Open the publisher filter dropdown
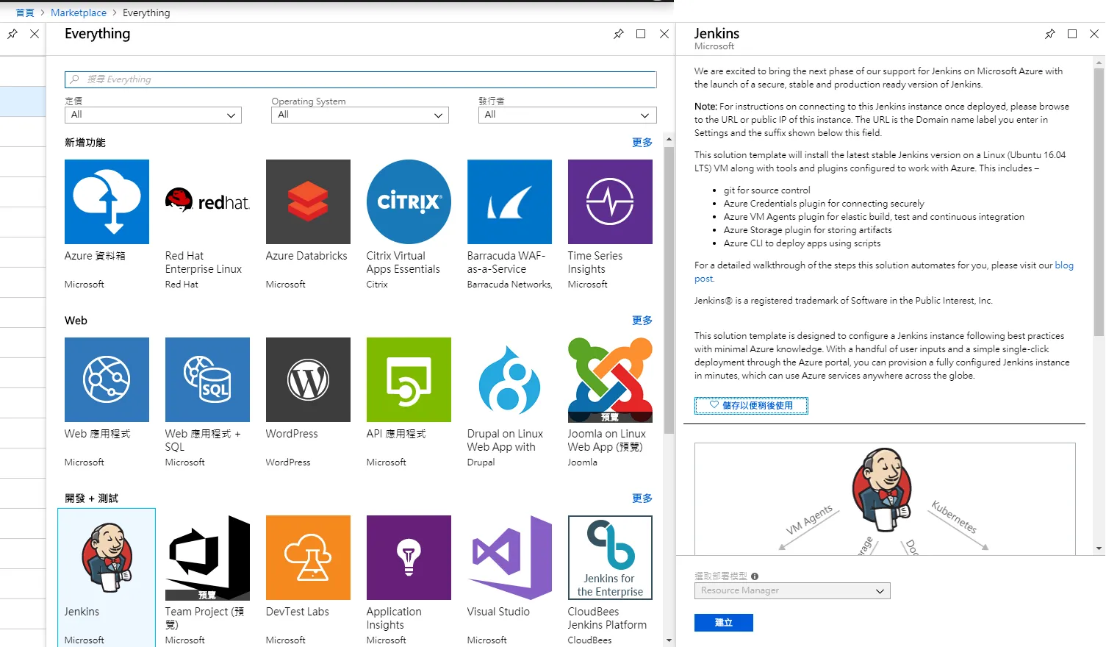This screenshot has height=647, width=1106. click(567, 115)
